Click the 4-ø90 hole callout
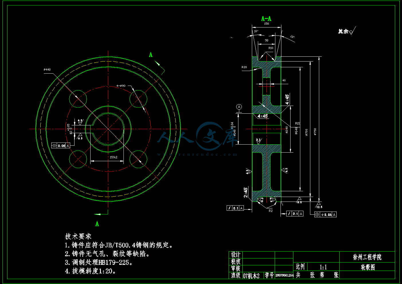Screen dimensions: 402x284 (121, 86)
